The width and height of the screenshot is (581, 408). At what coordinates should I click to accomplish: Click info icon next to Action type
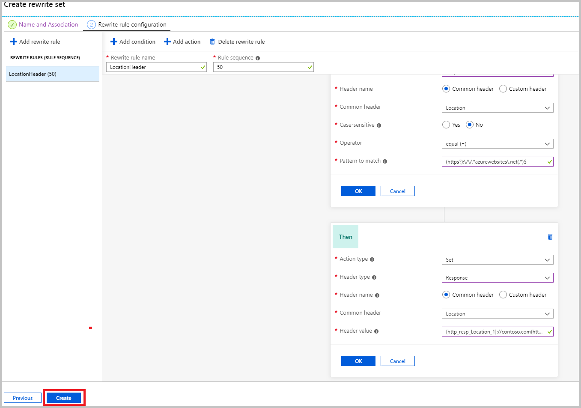point(371,259)
